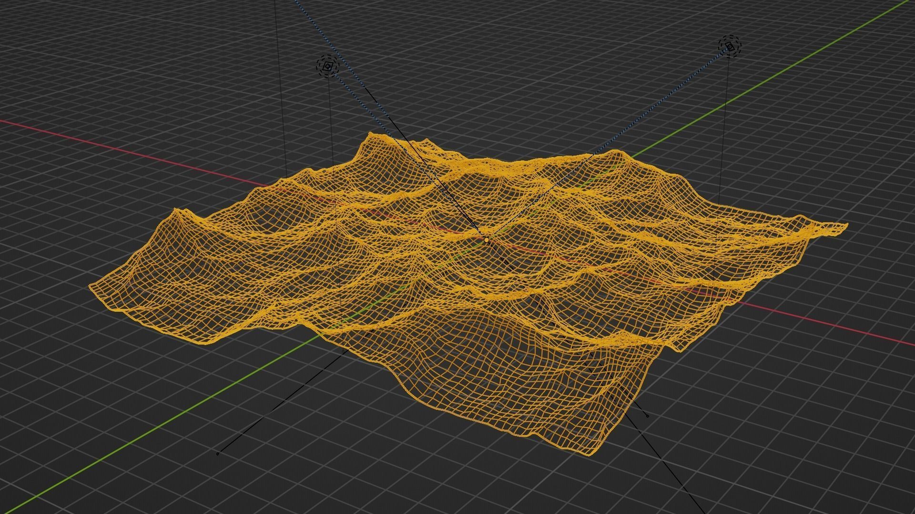The width and height of the screenshot is (915, 514).
Task: Select the right light object in the viewport
Action: coord(730,46)
